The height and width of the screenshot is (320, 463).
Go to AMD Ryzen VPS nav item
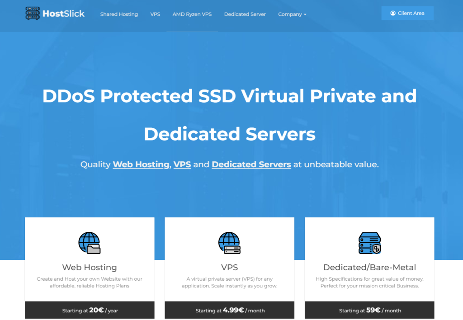[192, 14]
